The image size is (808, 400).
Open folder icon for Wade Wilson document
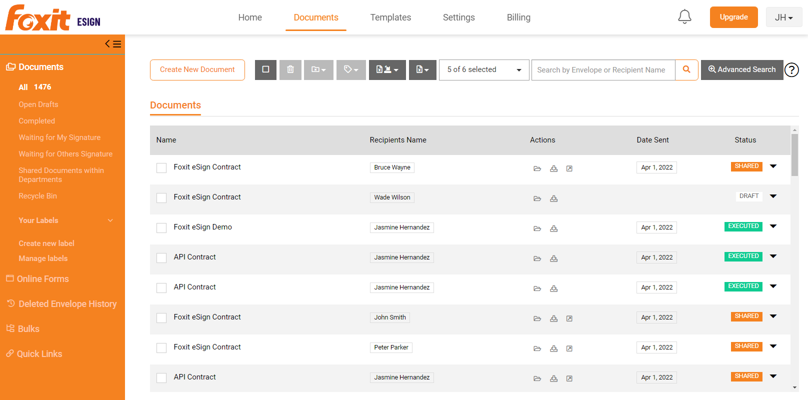tap(537, 198)
